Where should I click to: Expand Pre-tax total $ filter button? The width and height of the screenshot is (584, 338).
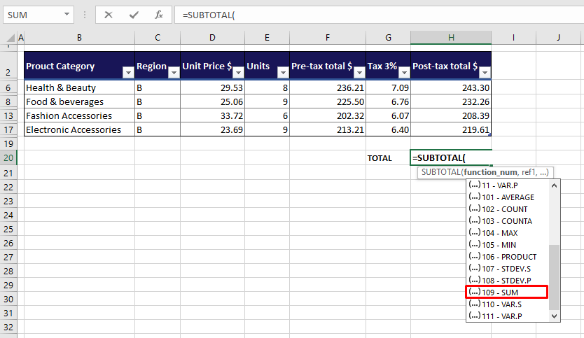click(359, 72)
